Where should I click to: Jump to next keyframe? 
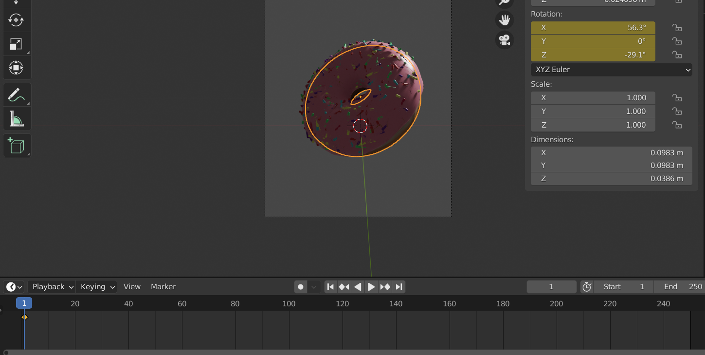click(x=385, y=287)
